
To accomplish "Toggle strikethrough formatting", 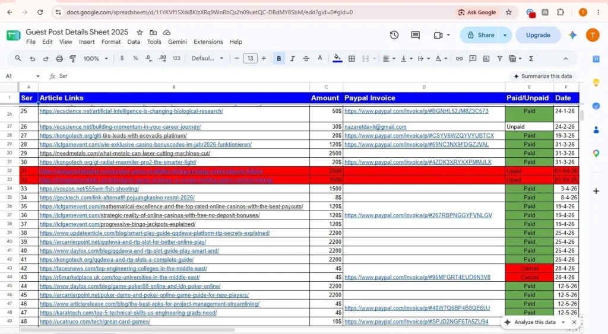I will pos(306,59).
